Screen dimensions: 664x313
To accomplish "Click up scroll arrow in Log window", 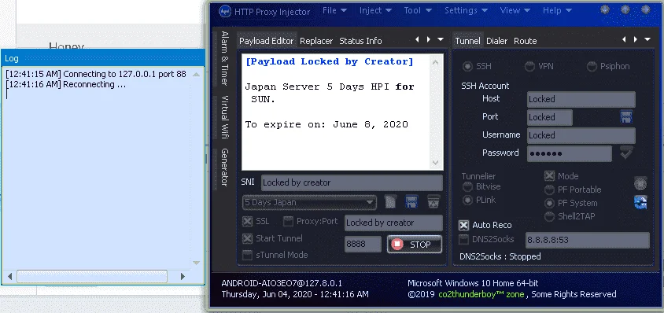I will [x=196, y=75].
